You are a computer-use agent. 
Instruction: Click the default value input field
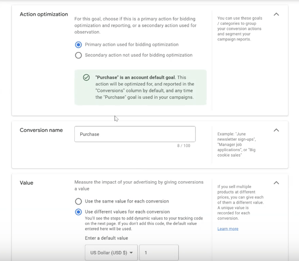pyautogui.click(x=159, y=253)
